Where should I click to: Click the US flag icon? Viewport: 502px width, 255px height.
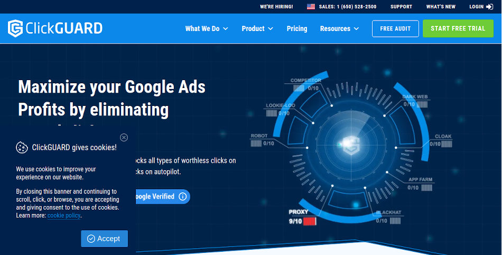[311, 7]
